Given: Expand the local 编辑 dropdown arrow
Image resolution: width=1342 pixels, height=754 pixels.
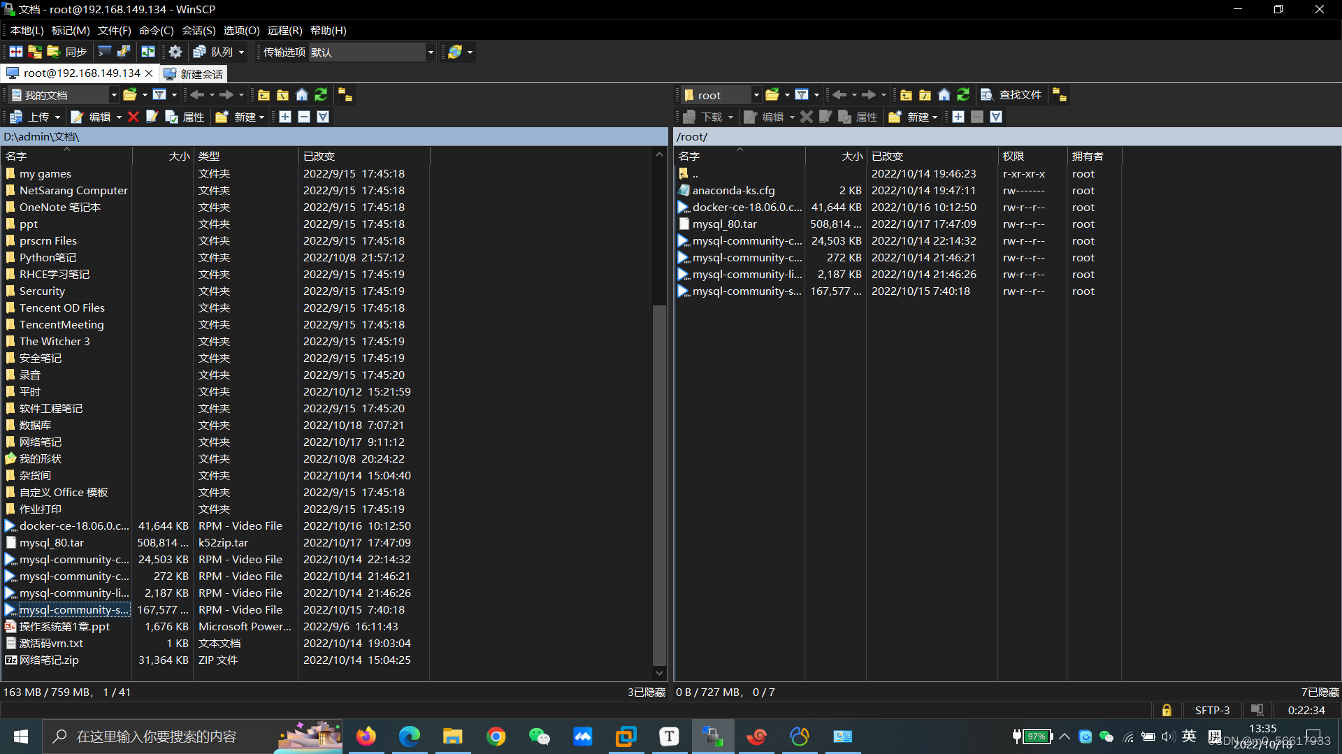Looking at the screenshot, I should tap(119, 117).
